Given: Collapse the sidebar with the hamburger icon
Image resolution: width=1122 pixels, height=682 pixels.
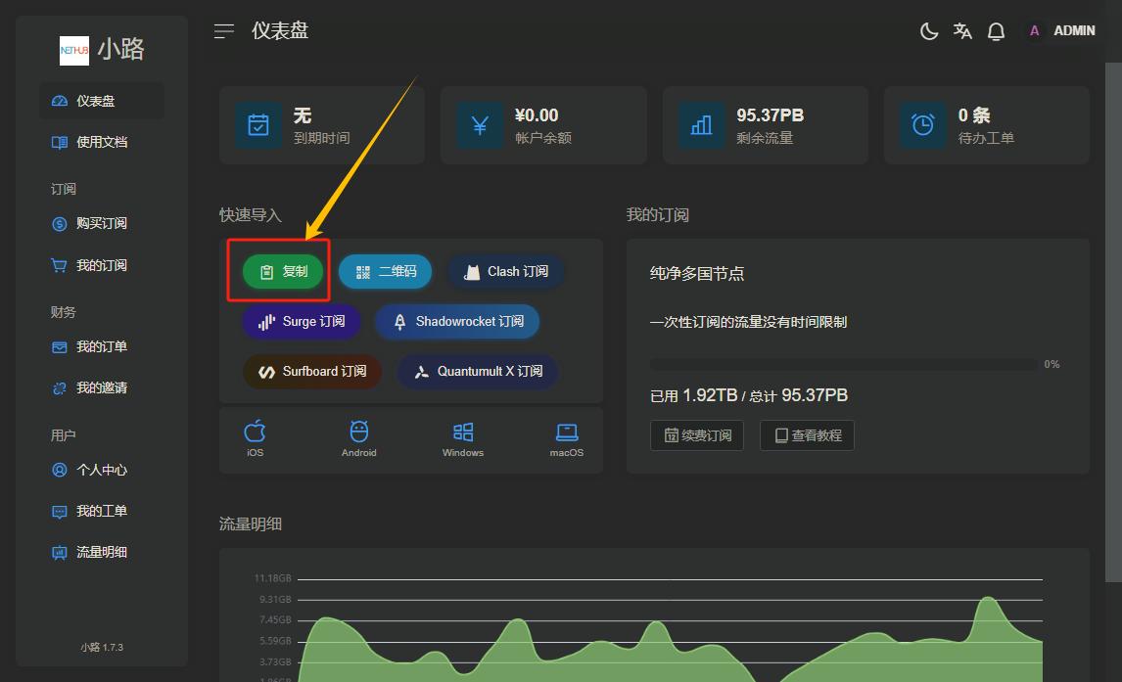Looking at the screenshot, I should click(224, 31).
